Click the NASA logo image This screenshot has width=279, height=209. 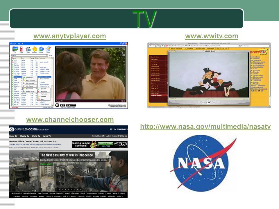[203, 163]
